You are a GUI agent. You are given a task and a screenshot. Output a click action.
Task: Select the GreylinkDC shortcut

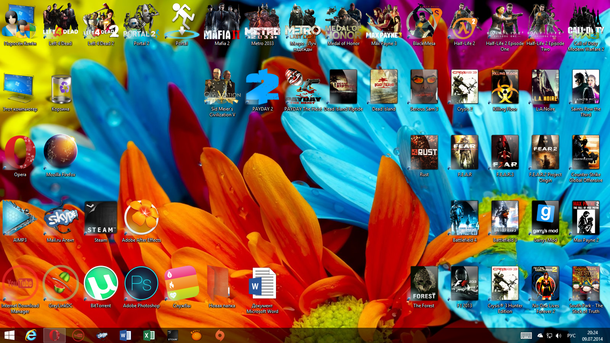(61, 284)
